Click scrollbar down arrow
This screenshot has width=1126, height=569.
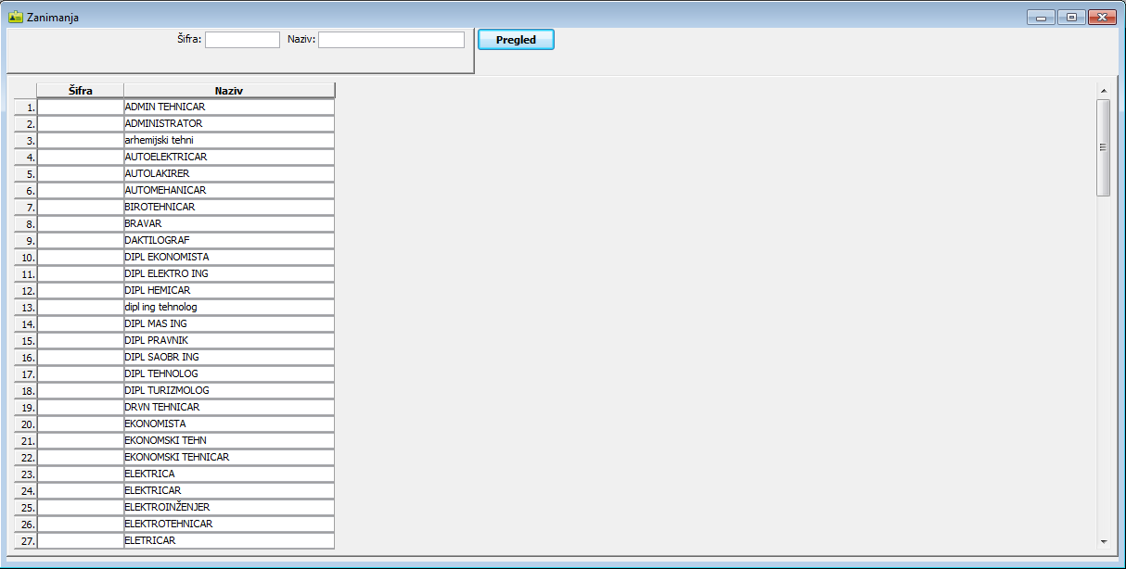(1103, 540)
